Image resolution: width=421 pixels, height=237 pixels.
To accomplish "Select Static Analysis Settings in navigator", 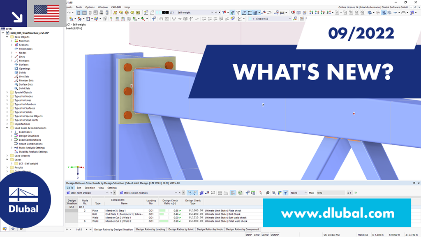I will (32, 148).
